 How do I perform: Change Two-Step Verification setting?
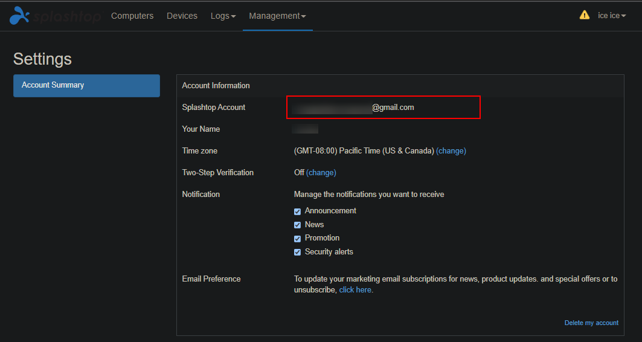pyautogui.click(x=321, y=172)
